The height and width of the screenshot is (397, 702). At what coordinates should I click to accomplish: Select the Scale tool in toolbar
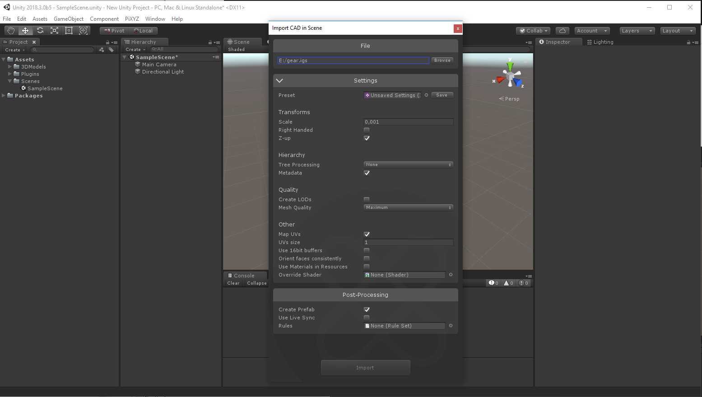pyautogui.click(x=55, y=30)
